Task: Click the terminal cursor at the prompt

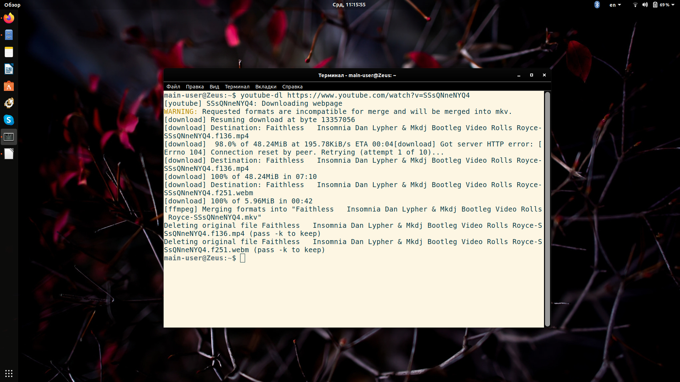Action: [x=243, y=258]
